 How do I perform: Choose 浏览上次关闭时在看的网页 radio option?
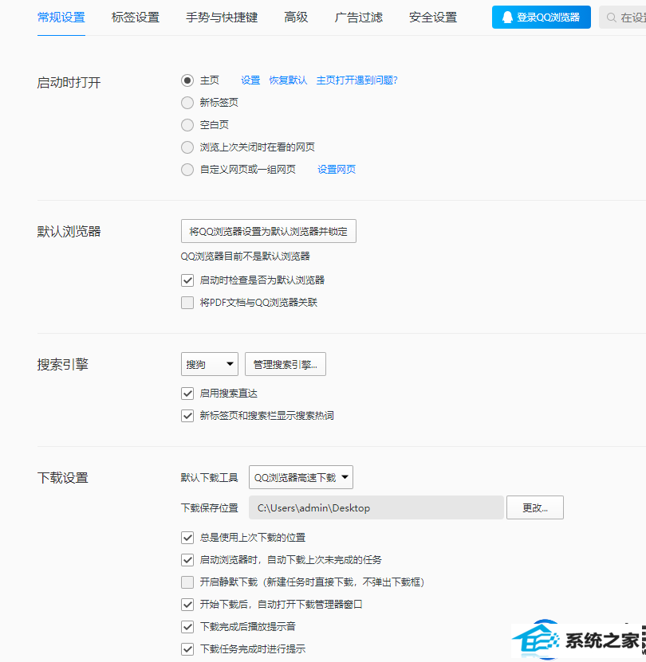click(x=187, y=147)
